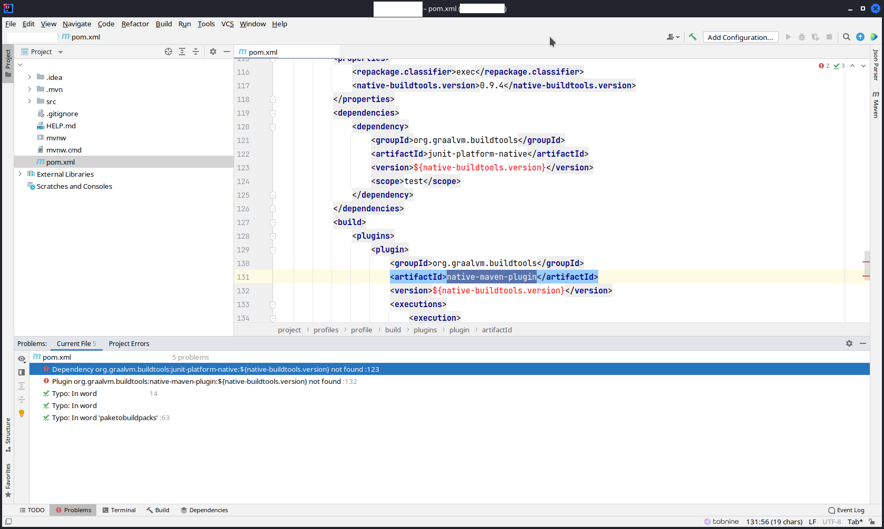This screenshot has width=884, height=529.
Task: Click the Debug bug icon
Action: 802,37
